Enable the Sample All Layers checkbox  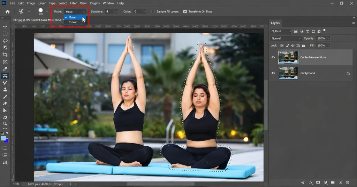coord(153,11)
